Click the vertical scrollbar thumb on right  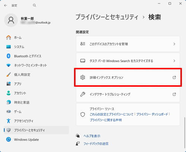pyautogui.click(x=185, y=133)
